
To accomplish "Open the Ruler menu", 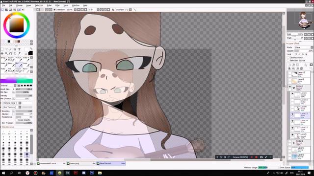I will (49, 5).
